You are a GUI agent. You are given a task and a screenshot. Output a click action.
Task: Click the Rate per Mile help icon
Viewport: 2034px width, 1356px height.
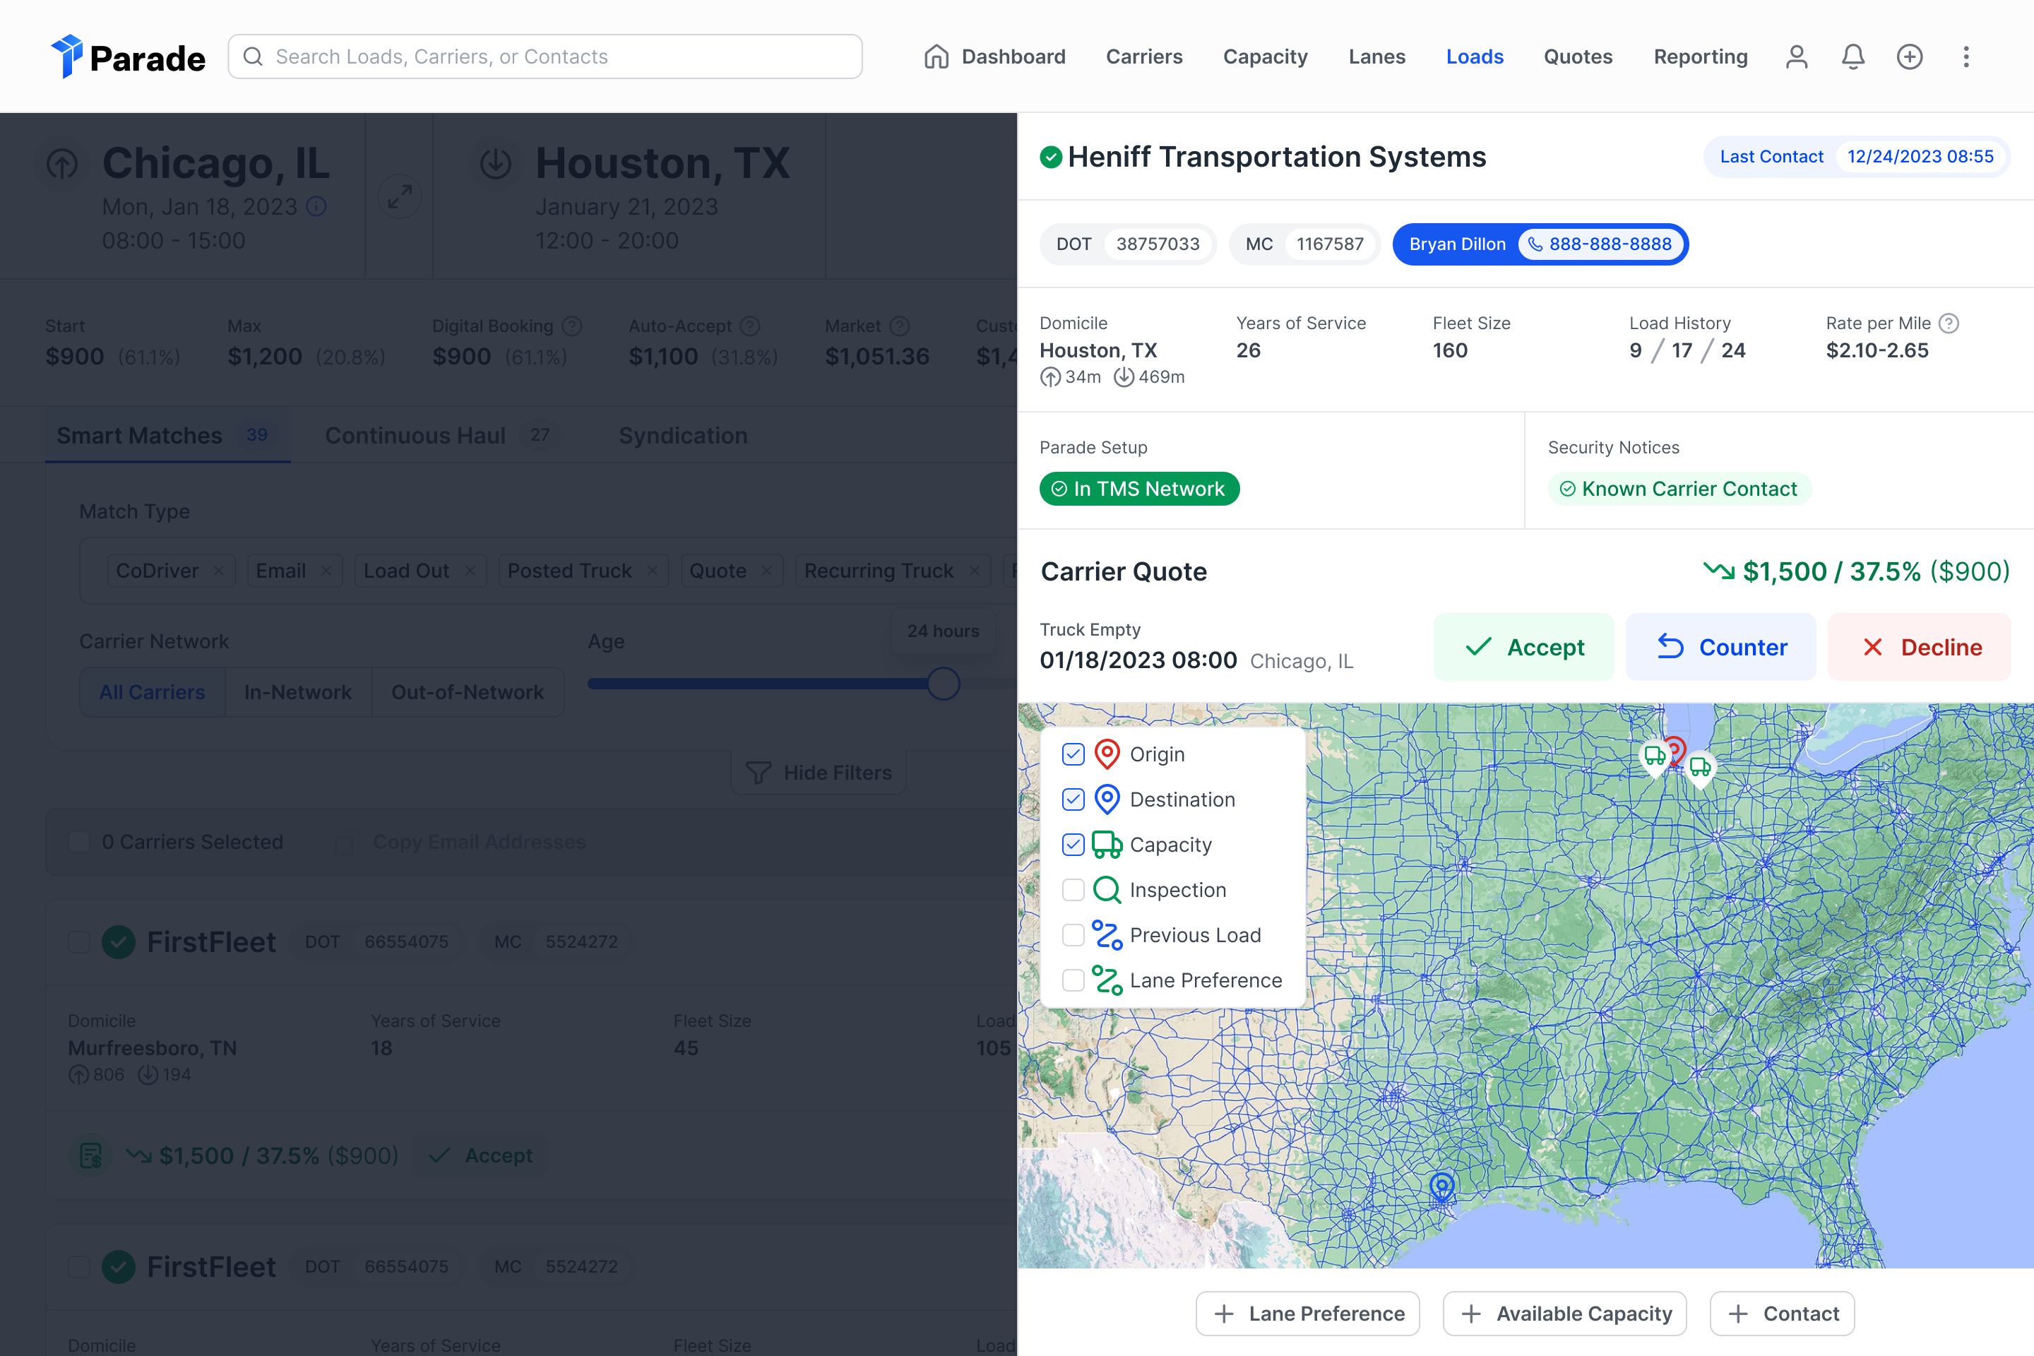pos(1949,323)
